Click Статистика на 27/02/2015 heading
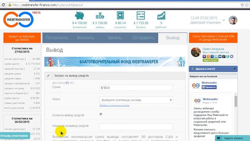The height and width of the screenshot is (141, 250). [x=22, y=50]
